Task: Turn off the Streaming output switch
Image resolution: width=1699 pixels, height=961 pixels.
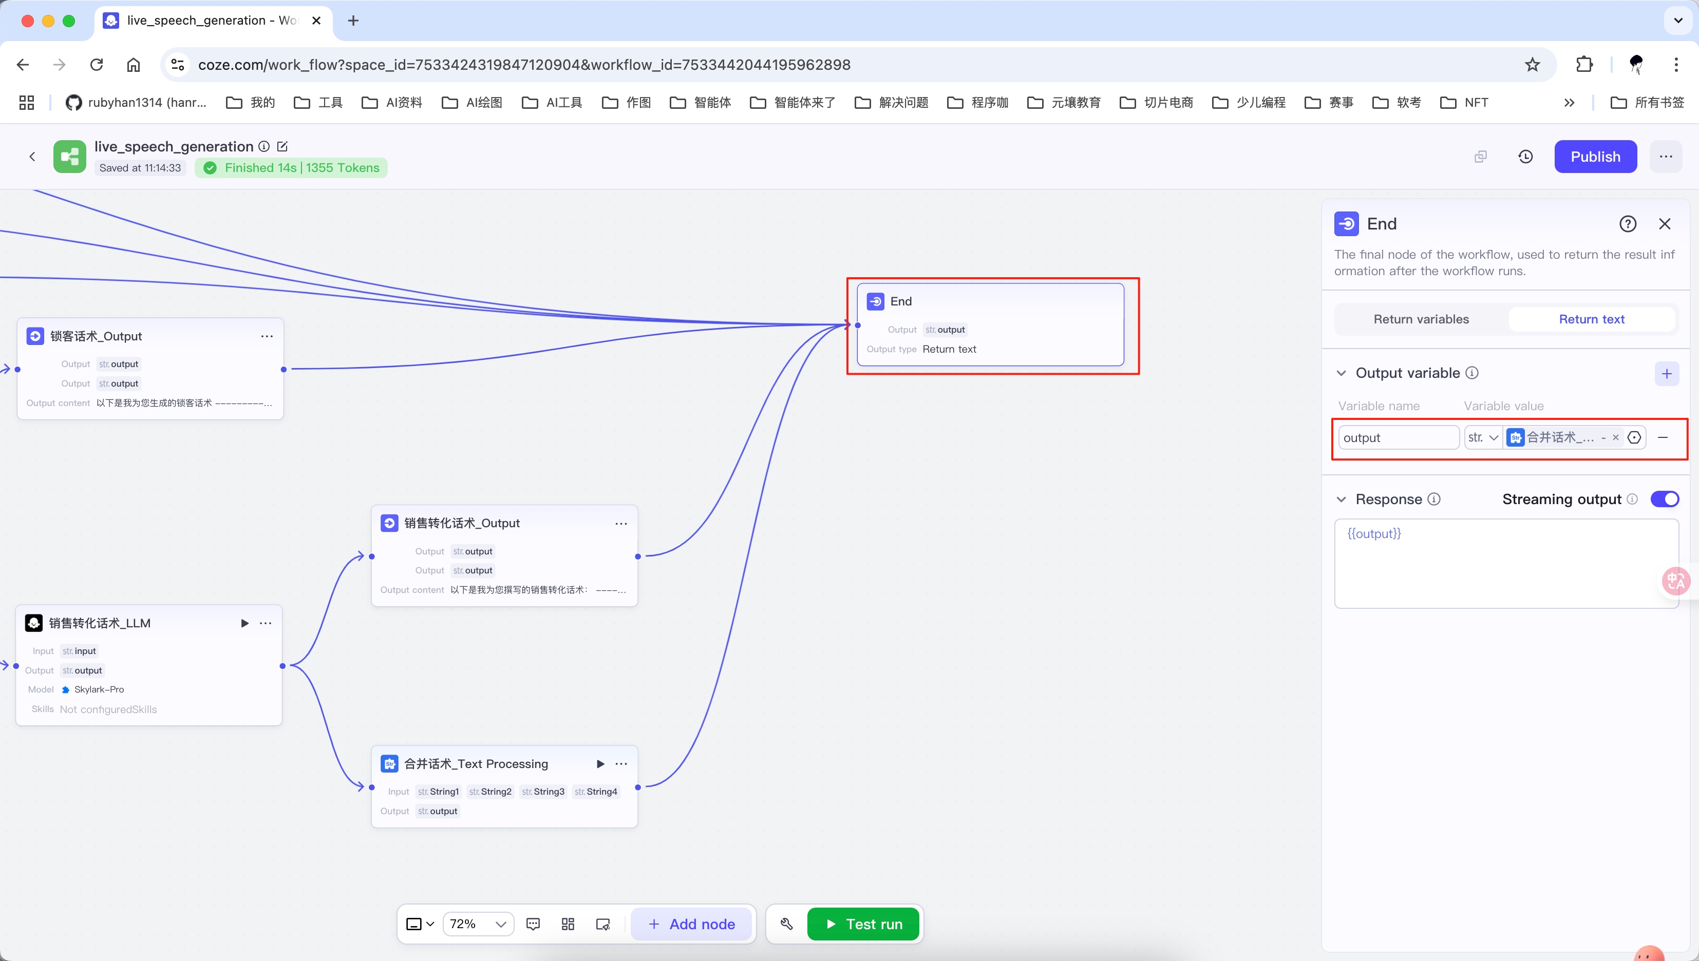Action: [x=1664, y=499]
